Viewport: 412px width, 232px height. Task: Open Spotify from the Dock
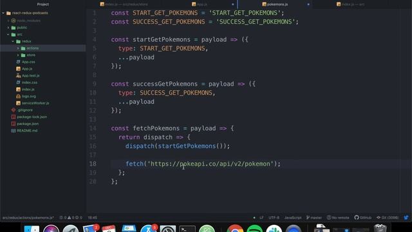pyautogui.click(x=254, y=228)
